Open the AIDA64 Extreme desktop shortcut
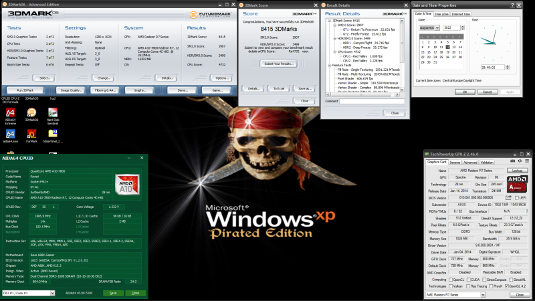The width and height of the screenshot is (535, 301). pos(10,116)
